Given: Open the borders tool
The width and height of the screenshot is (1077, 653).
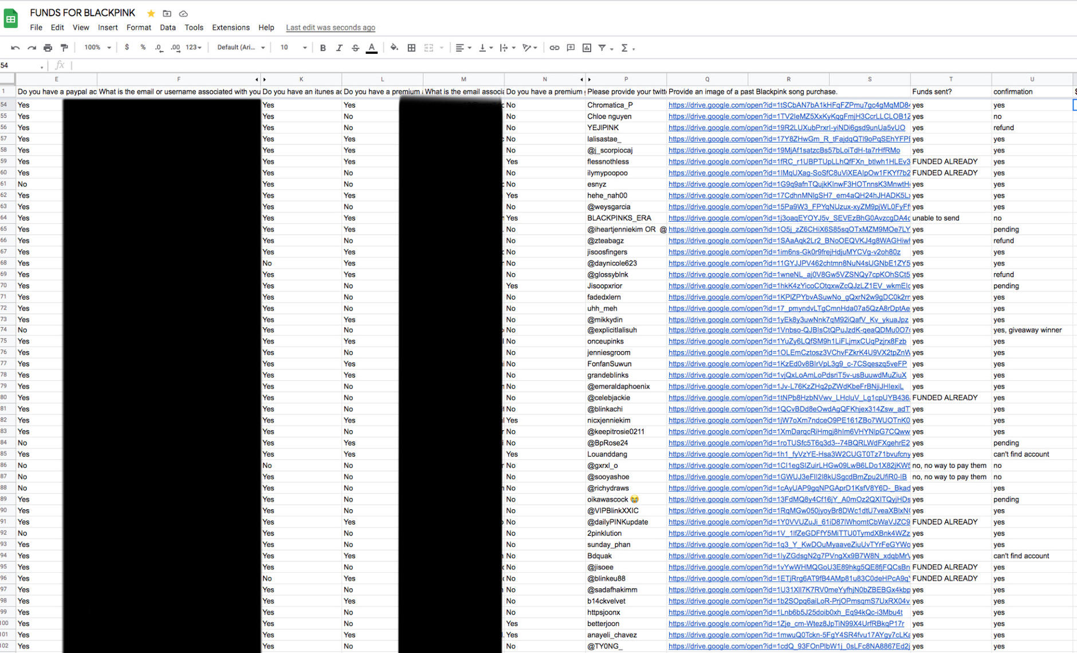Looking at the screenshot, I should point(411,48).
